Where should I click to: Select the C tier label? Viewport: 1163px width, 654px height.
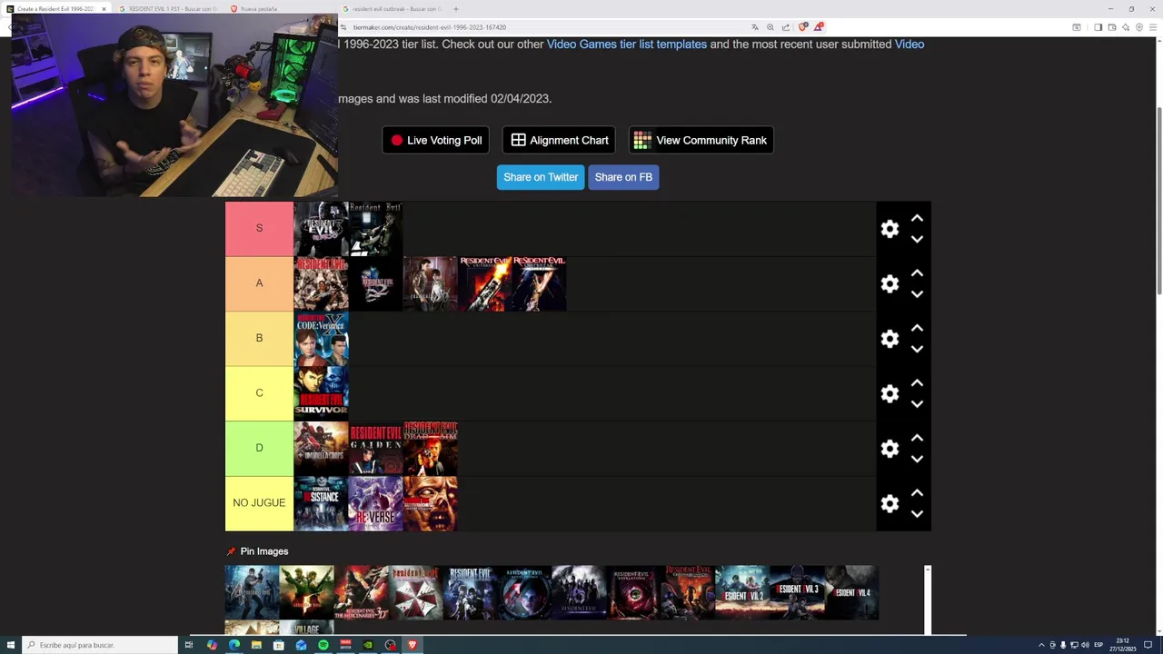pyautogui.click(x=259, y=393)
